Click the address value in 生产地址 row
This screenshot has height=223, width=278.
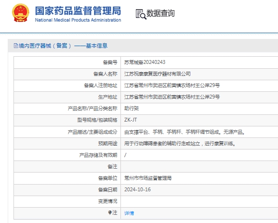(172, 97)
